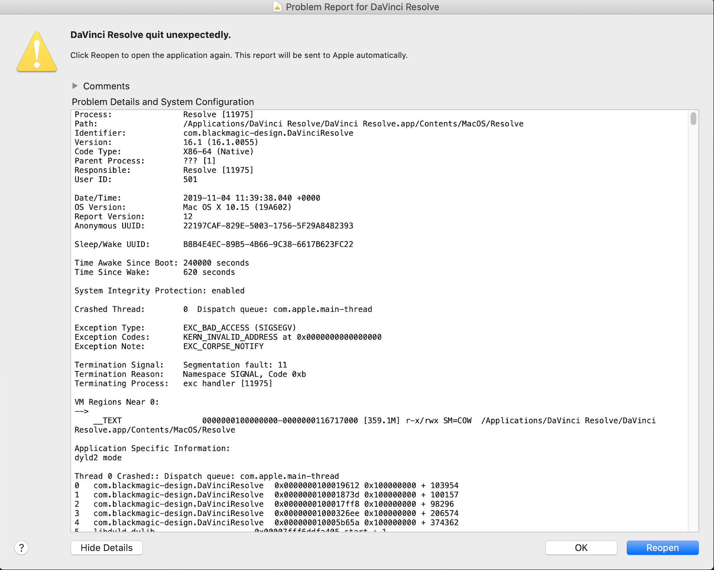This screenshot has width=714, height=570.
Task: Expand the Comments disclosure triangle
Action: click(75, 86)
